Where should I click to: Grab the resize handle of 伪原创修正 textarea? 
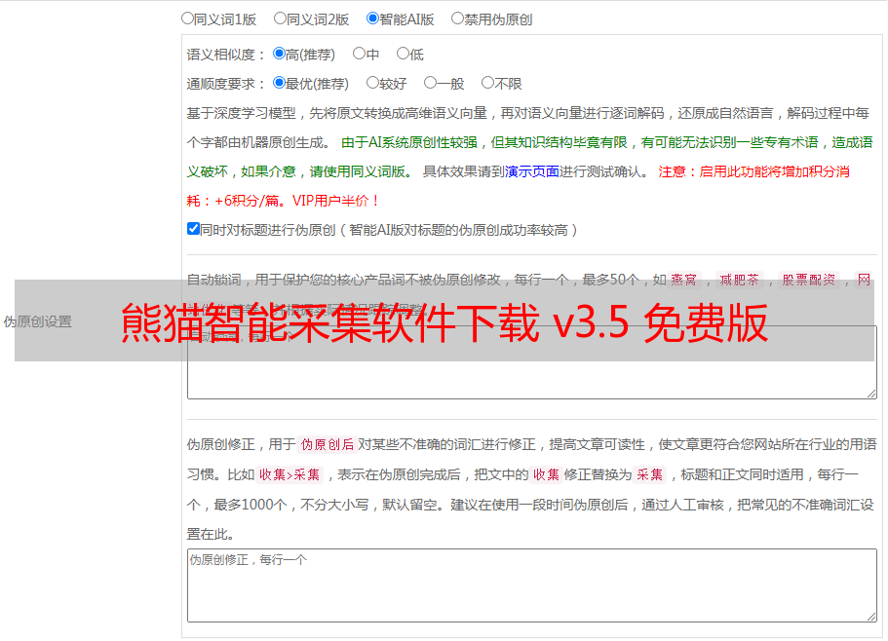871,617
